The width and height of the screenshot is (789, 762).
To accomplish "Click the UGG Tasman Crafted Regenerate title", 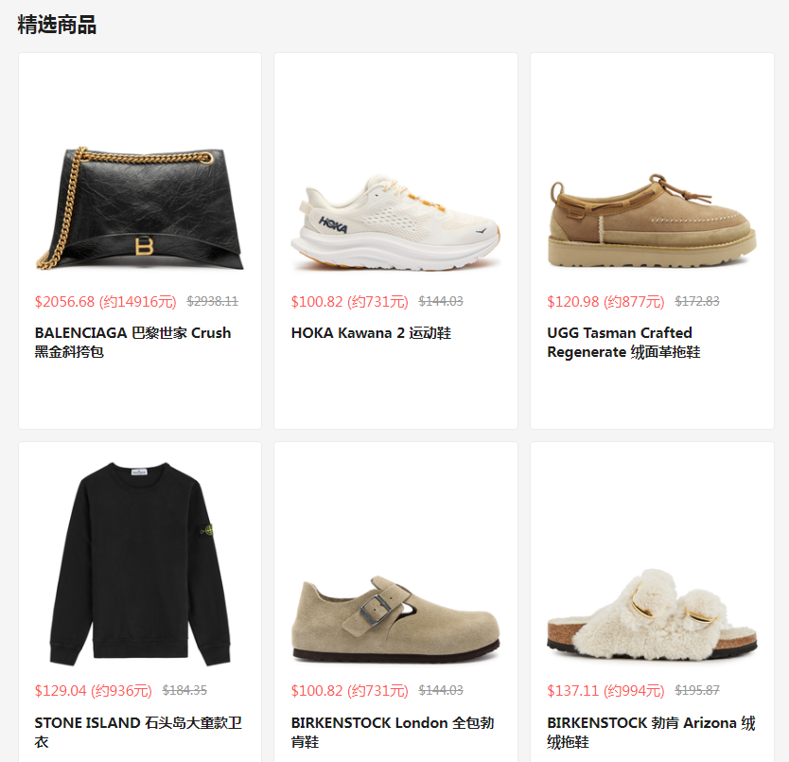I will click(623, 342).
